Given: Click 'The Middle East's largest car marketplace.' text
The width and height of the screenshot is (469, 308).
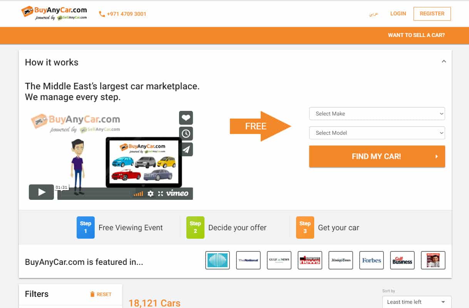Looking at the screenshot, I should tap(112, 86).
